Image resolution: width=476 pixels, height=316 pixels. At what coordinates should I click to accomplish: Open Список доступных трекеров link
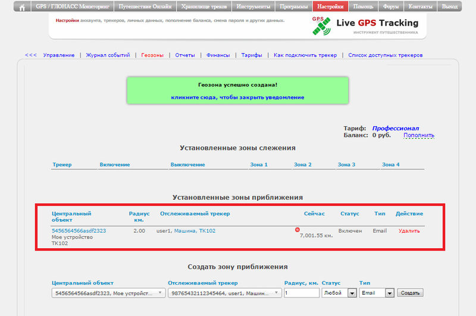click(x=385, y=55)
